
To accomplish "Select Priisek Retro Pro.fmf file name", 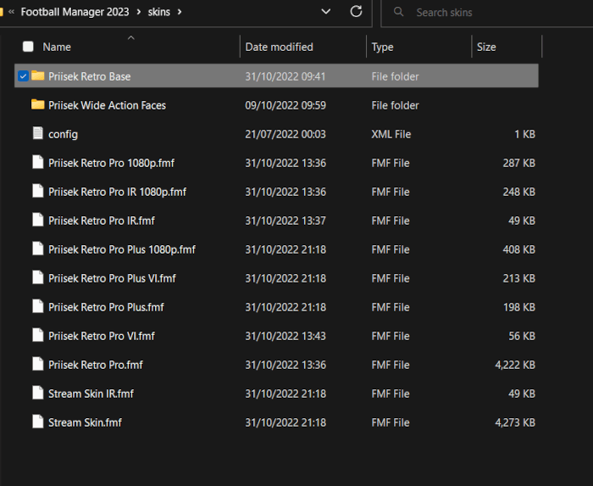I will [x=95, y=365].
